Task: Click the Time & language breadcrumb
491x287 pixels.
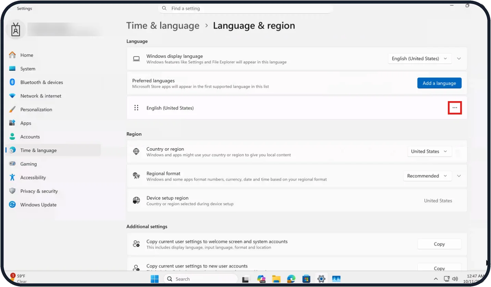Action: pos(163,26)
